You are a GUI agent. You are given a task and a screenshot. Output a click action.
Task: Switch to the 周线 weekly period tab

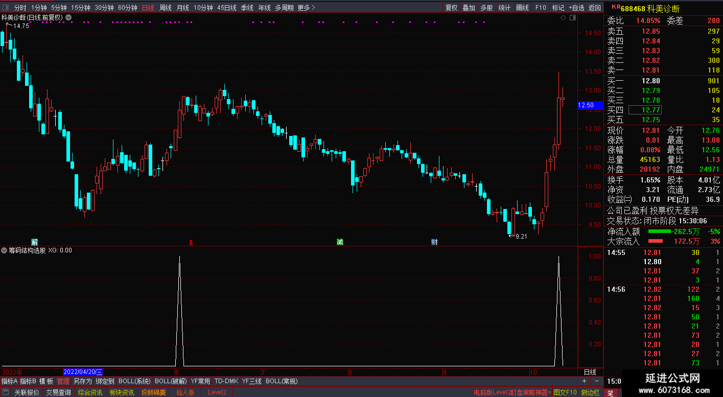[166, 8]
